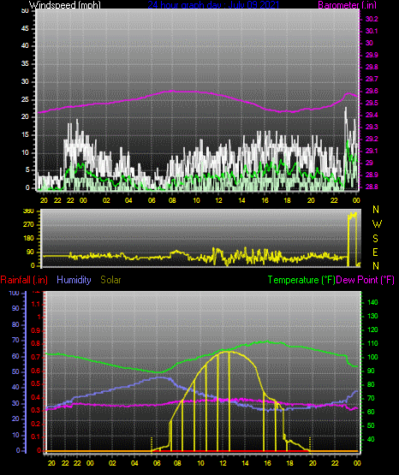Select the 29.4 barometer axis value
The height and width of the screenshot is (475, 399).
pyautogui.click(x=372, y=116)
